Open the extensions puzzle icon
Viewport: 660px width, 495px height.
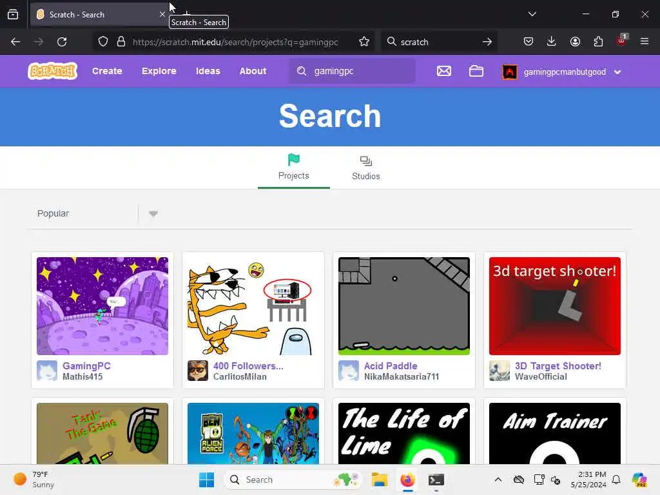(x=598, y=41)
